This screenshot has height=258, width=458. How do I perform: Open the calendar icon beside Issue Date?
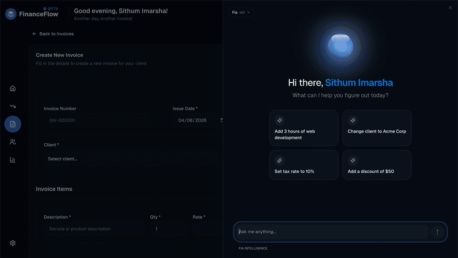pos(221,120)
